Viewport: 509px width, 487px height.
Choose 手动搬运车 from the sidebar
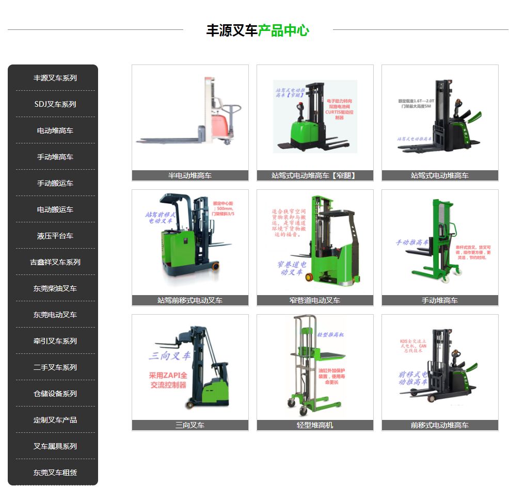[x=55, y=183]
